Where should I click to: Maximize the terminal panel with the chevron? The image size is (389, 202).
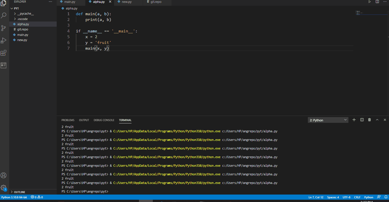click(377, 120)
